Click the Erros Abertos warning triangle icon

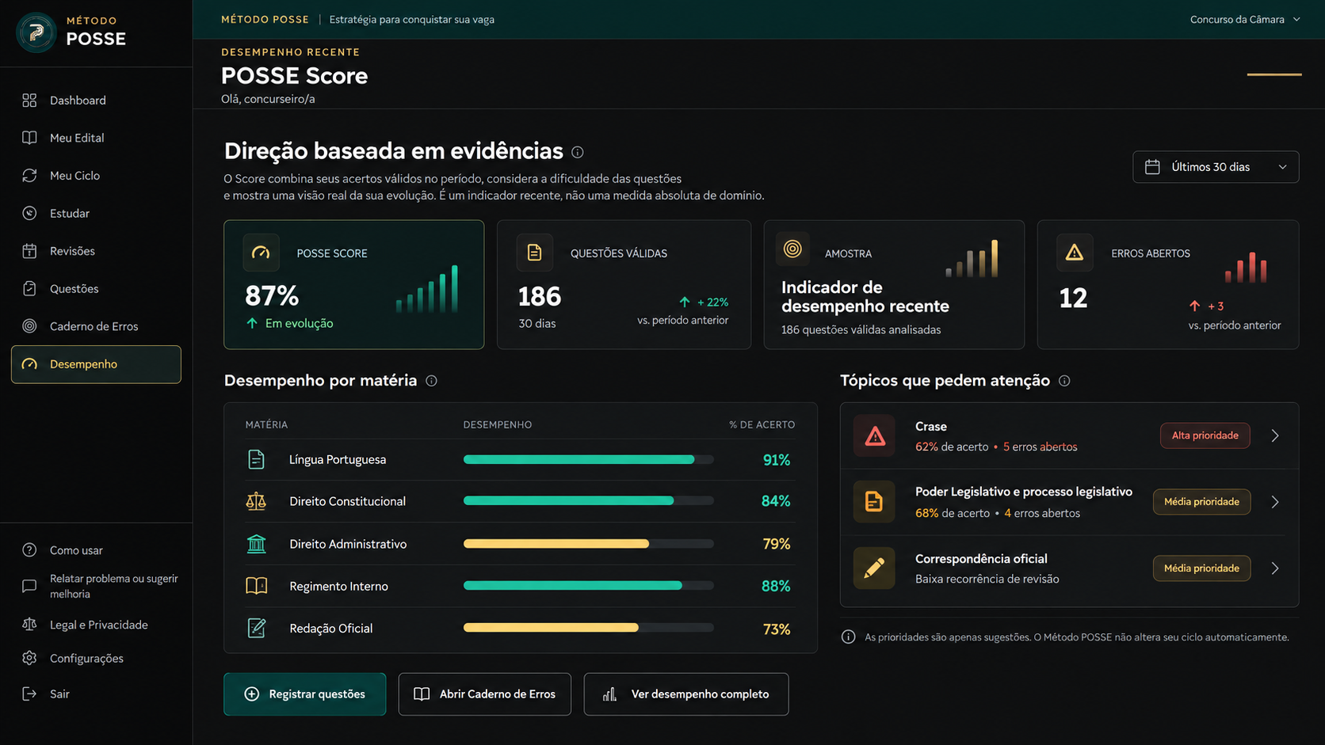1075,253
